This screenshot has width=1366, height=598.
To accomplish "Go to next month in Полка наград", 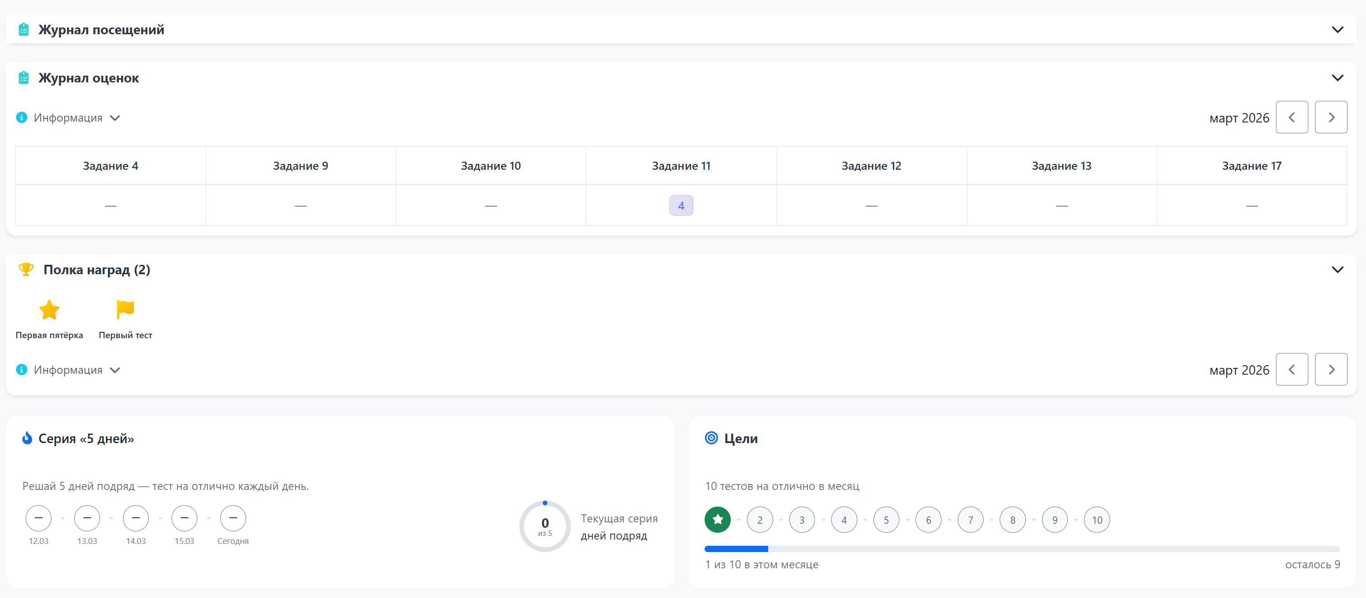I will click(1330, 370).
